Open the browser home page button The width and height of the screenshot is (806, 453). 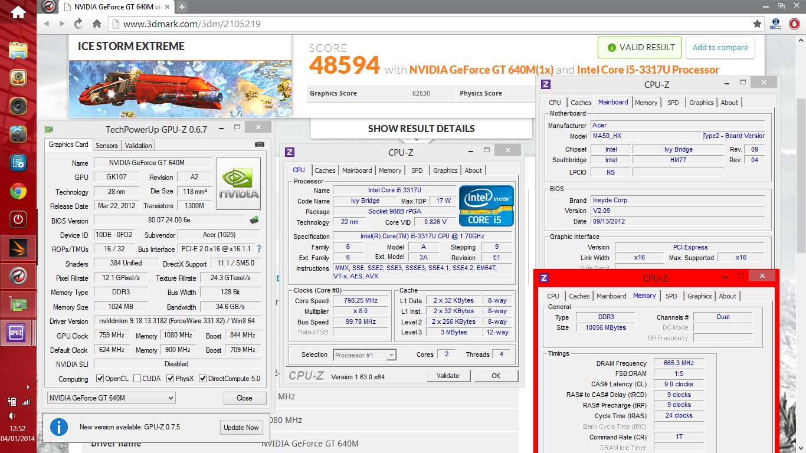(97, 24)
